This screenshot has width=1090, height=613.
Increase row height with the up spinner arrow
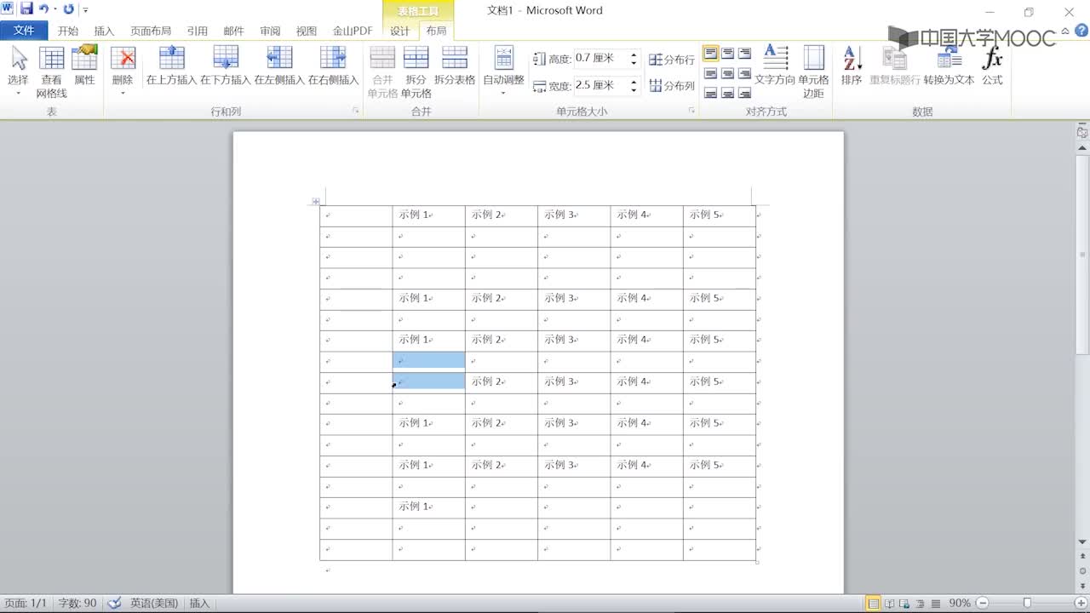pos(634,55)
